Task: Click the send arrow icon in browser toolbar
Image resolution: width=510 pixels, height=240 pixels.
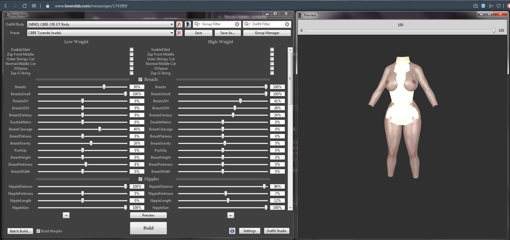Action: (491, 6)
